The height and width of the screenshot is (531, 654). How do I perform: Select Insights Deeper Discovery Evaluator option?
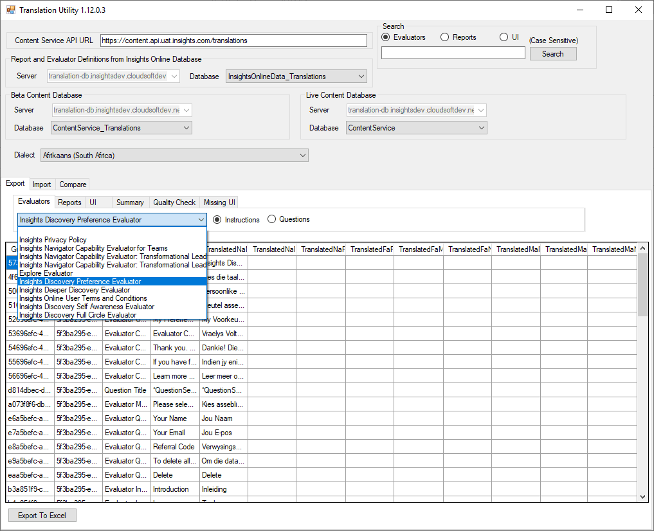[x=112, y=290]
